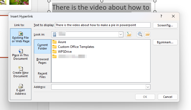The width and height of the screenshot is (191, 110).
Task: Click the Text to display field
Action: pos(102,25)
